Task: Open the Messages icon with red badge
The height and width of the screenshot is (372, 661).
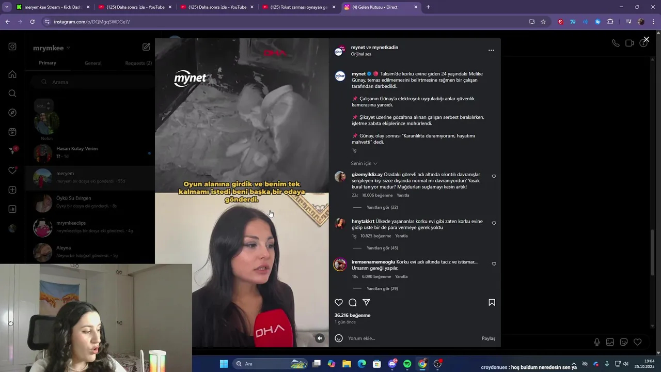Action: pos(12,151)
